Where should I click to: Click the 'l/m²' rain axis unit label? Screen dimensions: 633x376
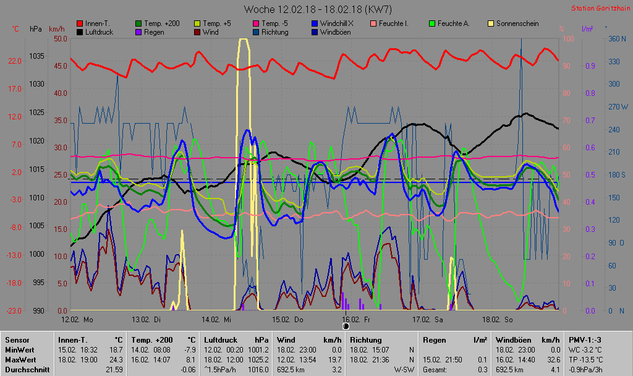(587, 28)
